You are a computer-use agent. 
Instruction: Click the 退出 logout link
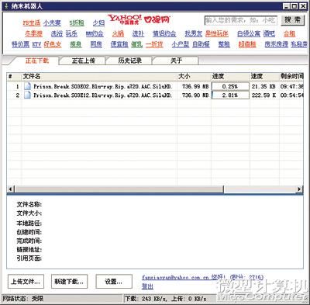point(147,286)
